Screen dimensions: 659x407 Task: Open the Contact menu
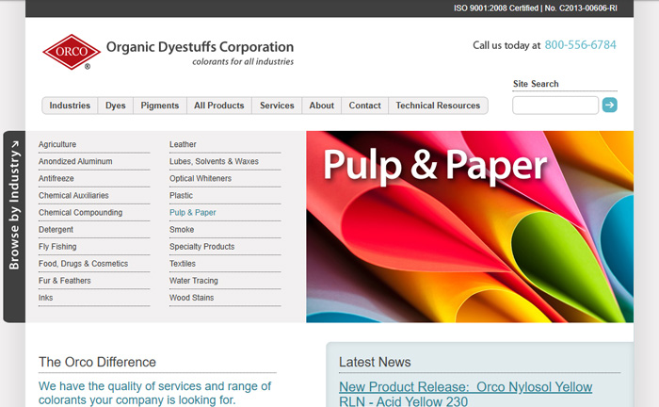(365, 106)
